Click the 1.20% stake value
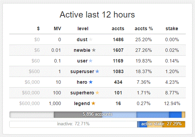Image resolution: width=195 pixels, height=137 pixels. 172,71
